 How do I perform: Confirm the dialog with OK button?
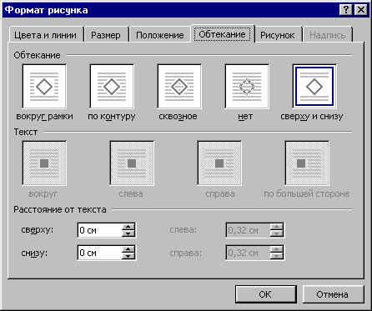(x=265, y=294)
